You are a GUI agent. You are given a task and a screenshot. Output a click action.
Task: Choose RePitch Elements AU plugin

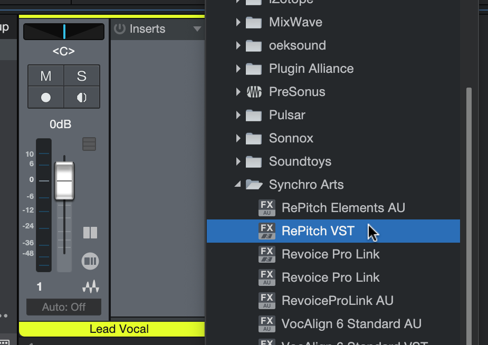343,208
